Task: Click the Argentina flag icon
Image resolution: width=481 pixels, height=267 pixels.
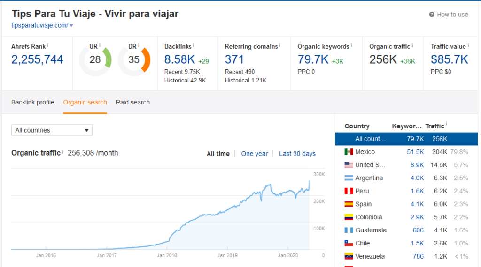Action: pos(349,178)
